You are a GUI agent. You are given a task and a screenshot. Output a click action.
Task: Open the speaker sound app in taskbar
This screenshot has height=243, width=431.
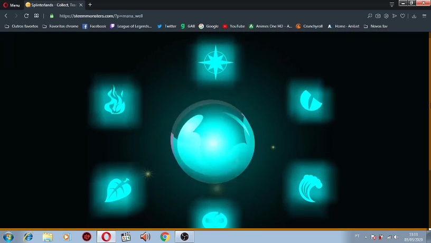(x=145, y=237)
